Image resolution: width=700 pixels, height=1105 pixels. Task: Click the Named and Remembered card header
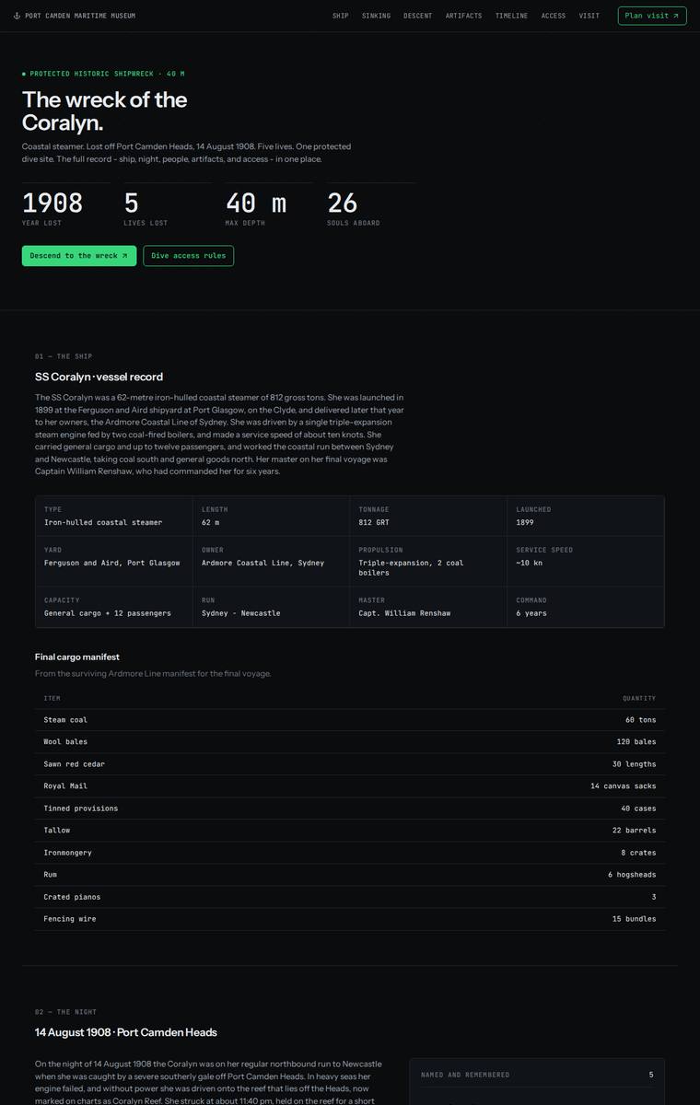point(537,1075)
